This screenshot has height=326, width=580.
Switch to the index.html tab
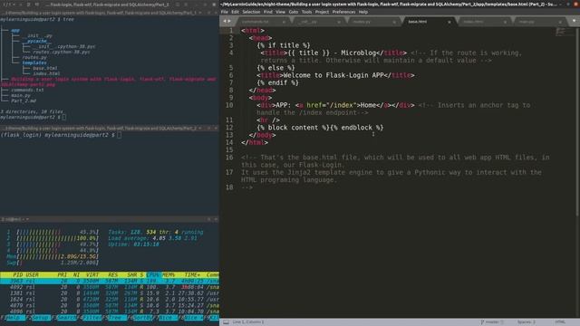pos(484,22)
